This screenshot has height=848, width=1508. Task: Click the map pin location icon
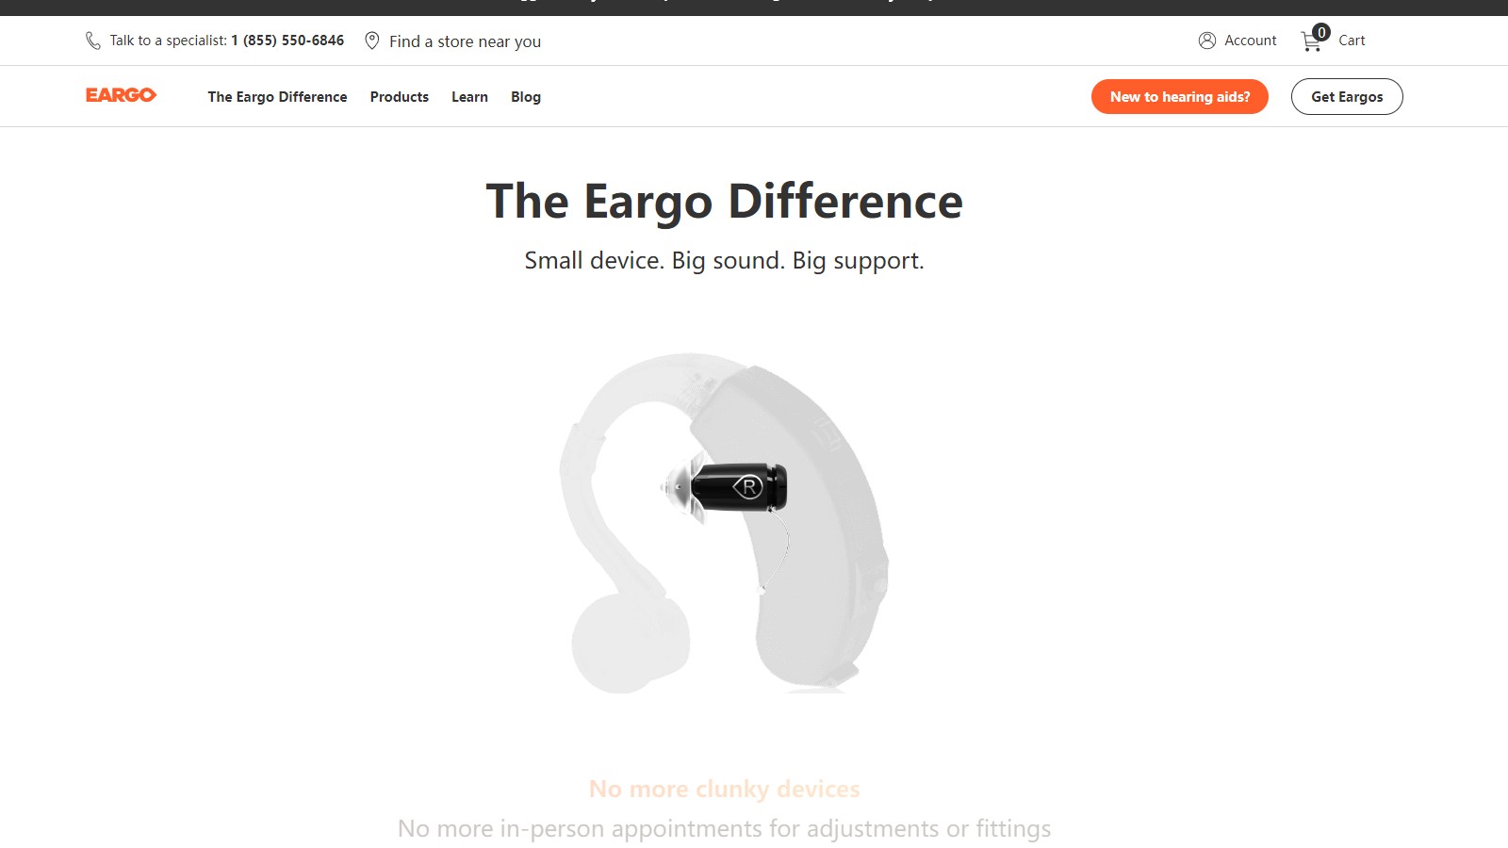pyautogui.click(x=372, y=41)
